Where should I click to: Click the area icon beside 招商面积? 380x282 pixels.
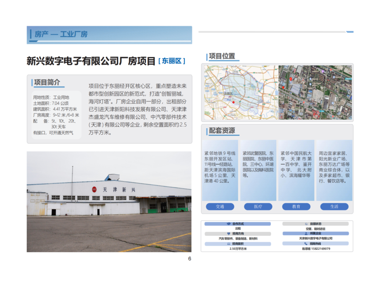click(x=228, y=244)
